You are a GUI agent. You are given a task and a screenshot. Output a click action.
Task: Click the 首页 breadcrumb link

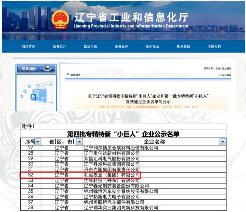[x=218, y=68]
